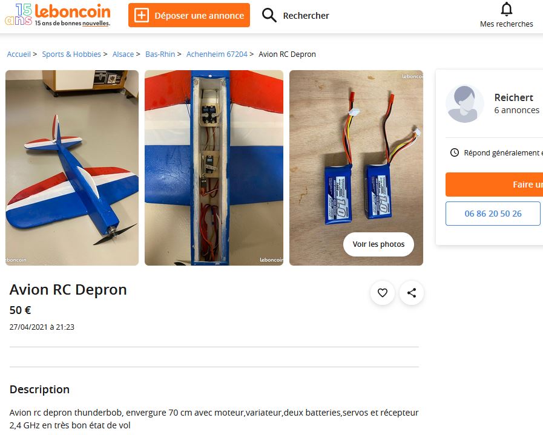The width and height of the screenshot is (543, 435).
Task: Click the plus icon in Déposer une annonce
Action: pos(141,16)
